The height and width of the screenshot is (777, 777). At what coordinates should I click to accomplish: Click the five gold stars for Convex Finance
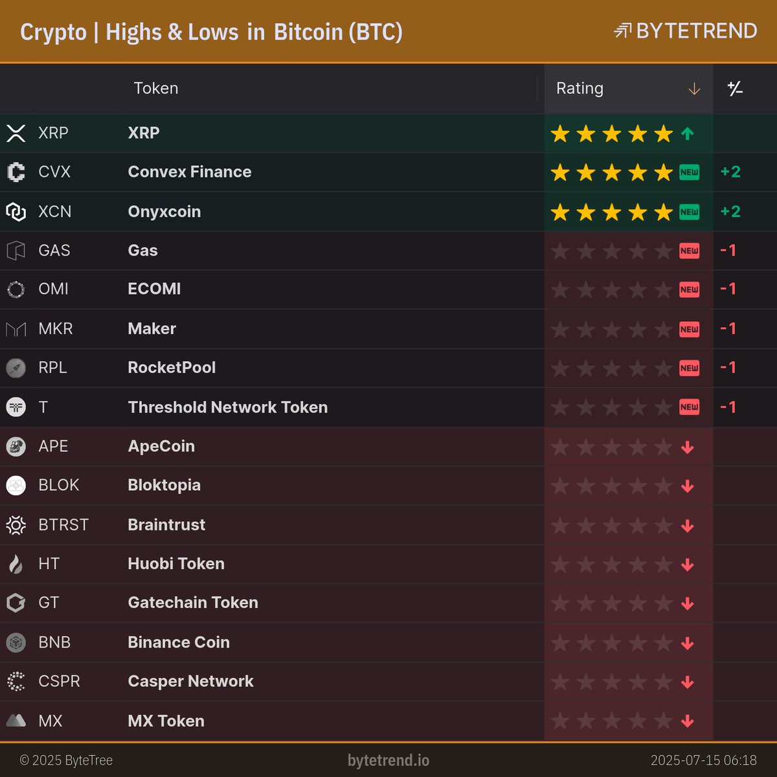pos(612,172)
